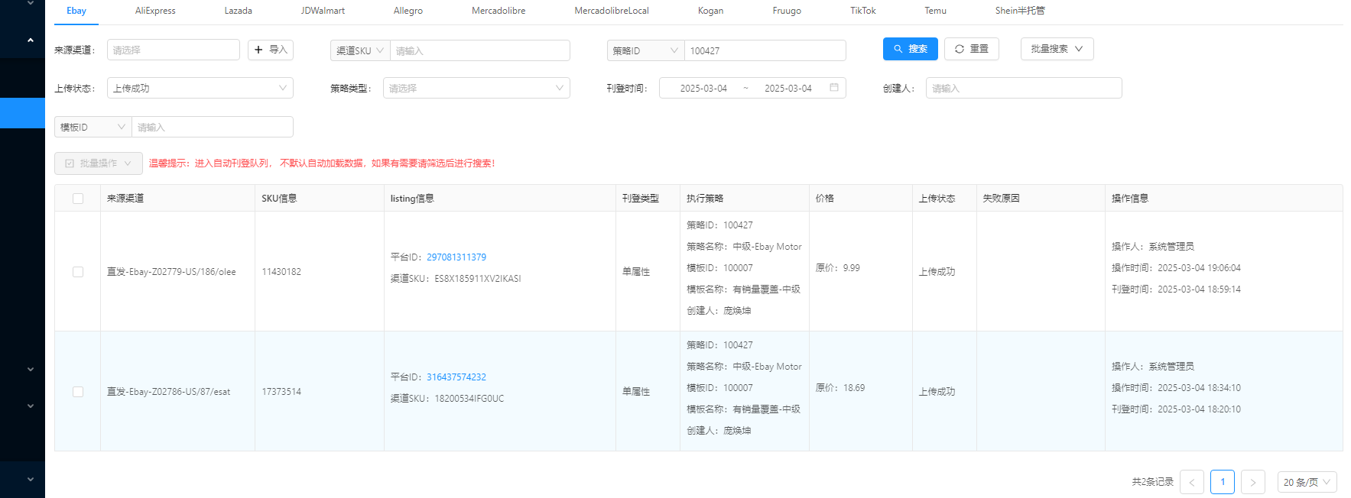Switch to the AliExpress tab
The image size is (1351, 498).
(155, 11)
